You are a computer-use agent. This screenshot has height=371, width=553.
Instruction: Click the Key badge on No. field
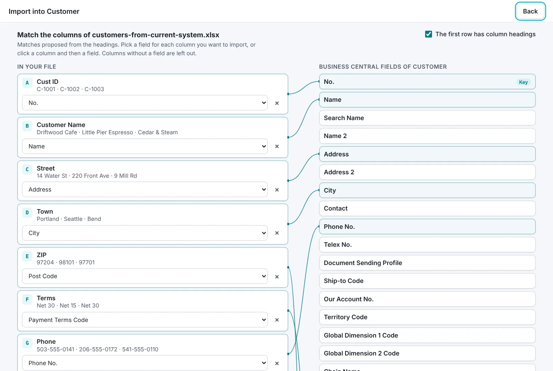[523, 82]
